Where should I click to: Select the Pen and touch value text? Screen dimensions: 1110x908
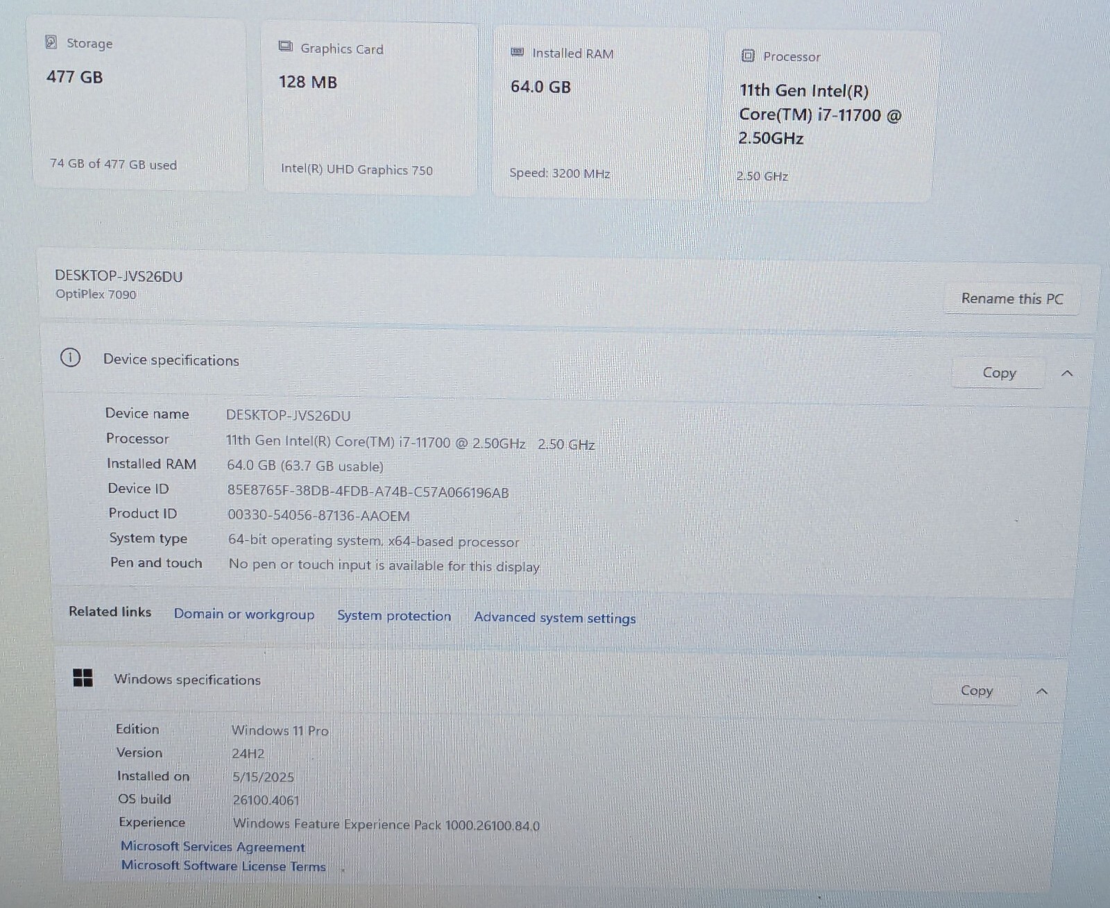coord(384,565)
